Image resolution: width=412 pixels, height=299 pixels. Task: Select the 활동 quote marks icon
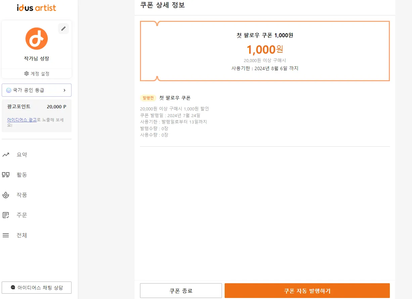click(6, 175)
